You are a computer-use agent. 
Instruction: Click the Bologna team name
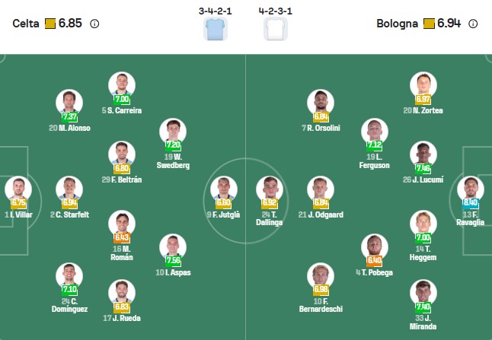[x=397, y=24]
